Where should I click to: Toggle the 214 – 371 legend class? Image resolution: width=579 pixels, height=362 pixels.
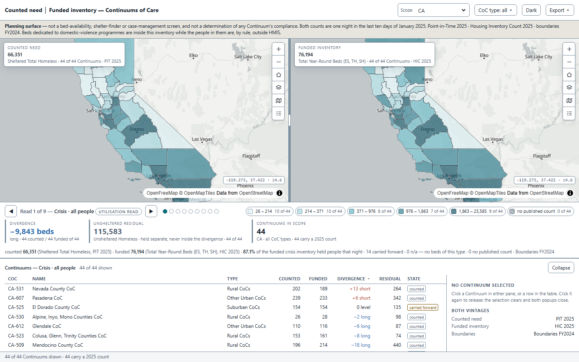[320, 211]
